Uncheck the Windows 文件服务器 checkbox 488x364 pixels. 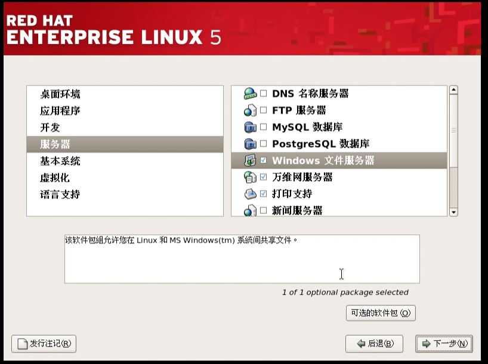[x=263, y=160]
